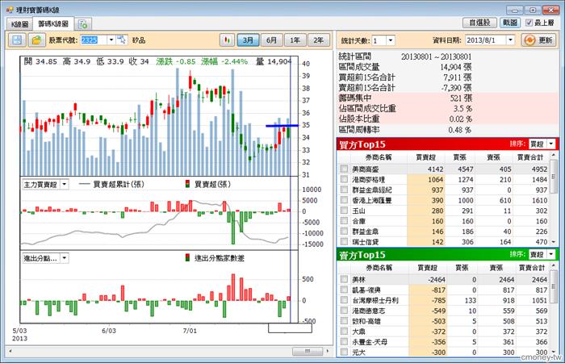Click the 買賣超(張) red-green legend icon
This screenshot has height=363, width=565.
187,184
